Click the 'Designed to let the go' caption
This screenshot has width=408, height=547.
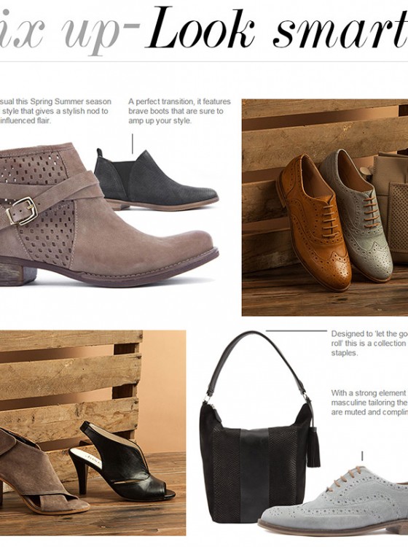tap(369, 343)
